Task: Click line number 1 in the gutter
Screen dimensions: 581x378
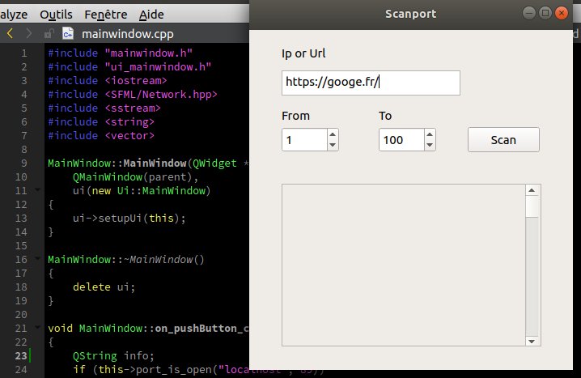Action: [x=24, y=53]
